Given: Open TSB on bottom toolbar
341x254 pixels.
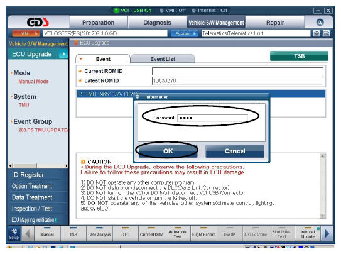Looking at the screenshot, I should (x=73, y=234).
